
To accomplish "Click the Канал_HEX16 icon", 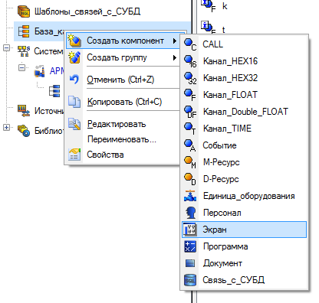I will (x=190, y=61).
